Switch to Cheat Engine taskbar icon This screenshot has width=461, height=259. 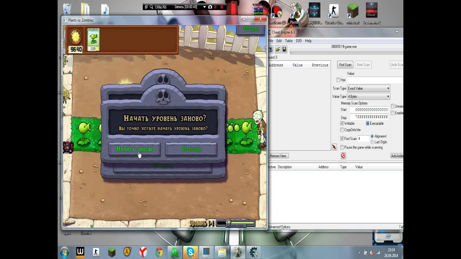pyautogui.click(x=253, y=252)
